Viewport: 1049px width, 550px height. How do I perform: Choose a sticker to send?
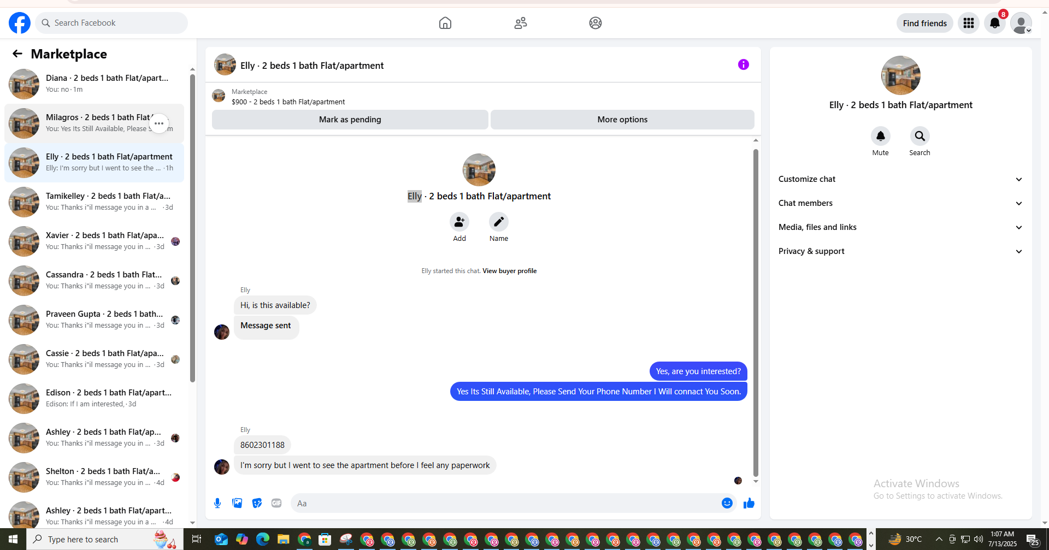(257, 503)
